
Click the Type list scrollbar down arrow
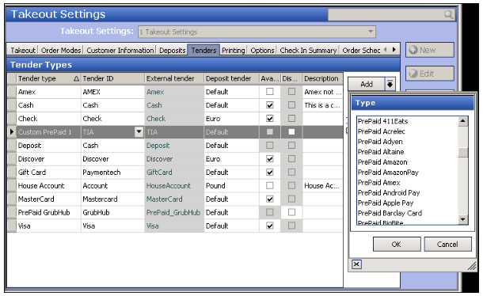pos(462,219)
